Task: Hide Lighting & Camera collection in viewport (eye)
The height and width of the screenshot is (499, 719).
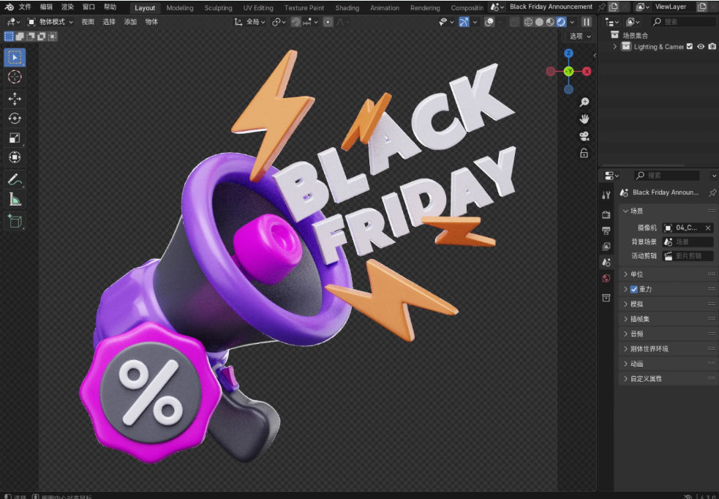Action: [x=701, y=47]
